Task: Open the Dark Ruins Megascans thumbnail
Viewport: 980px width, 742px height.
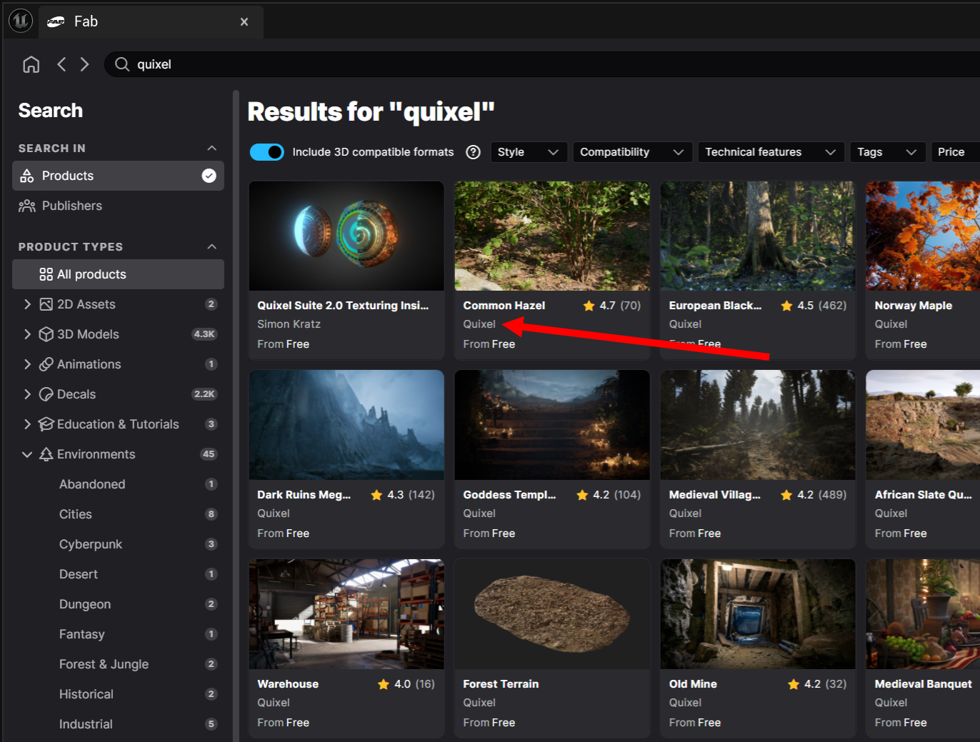Action: coord(346,425)
